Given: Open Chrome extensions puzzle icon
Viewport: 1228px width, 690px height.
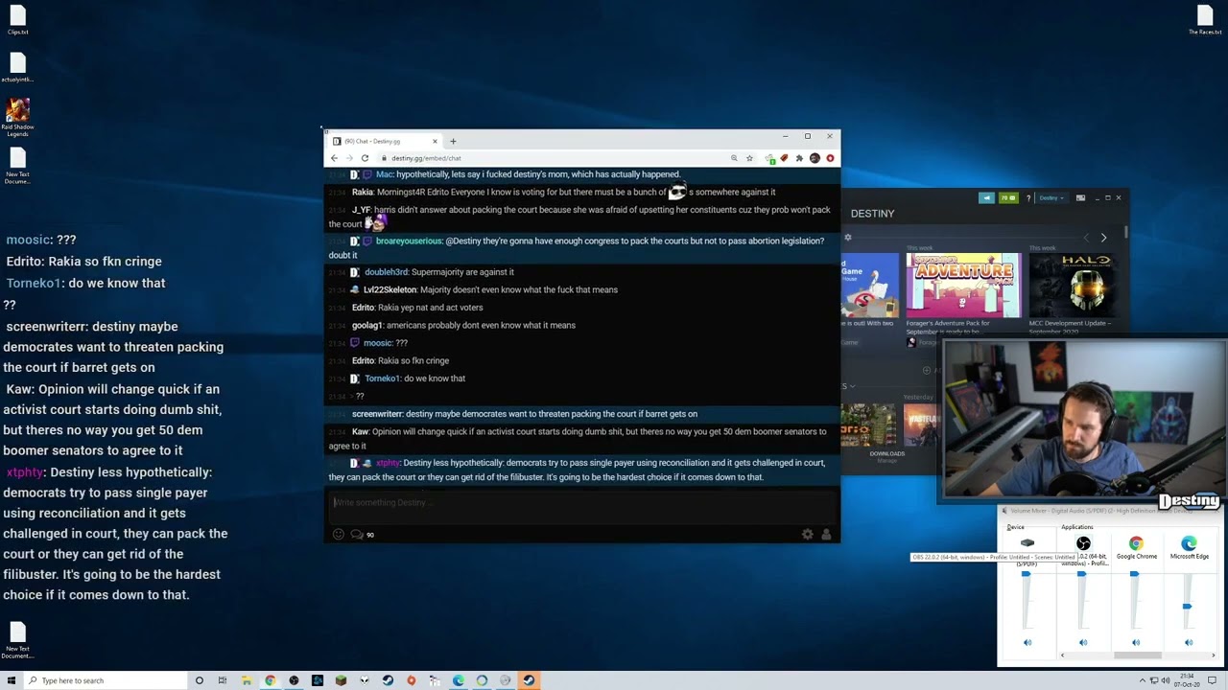Looking at the screenshot, I should point(799,158).
